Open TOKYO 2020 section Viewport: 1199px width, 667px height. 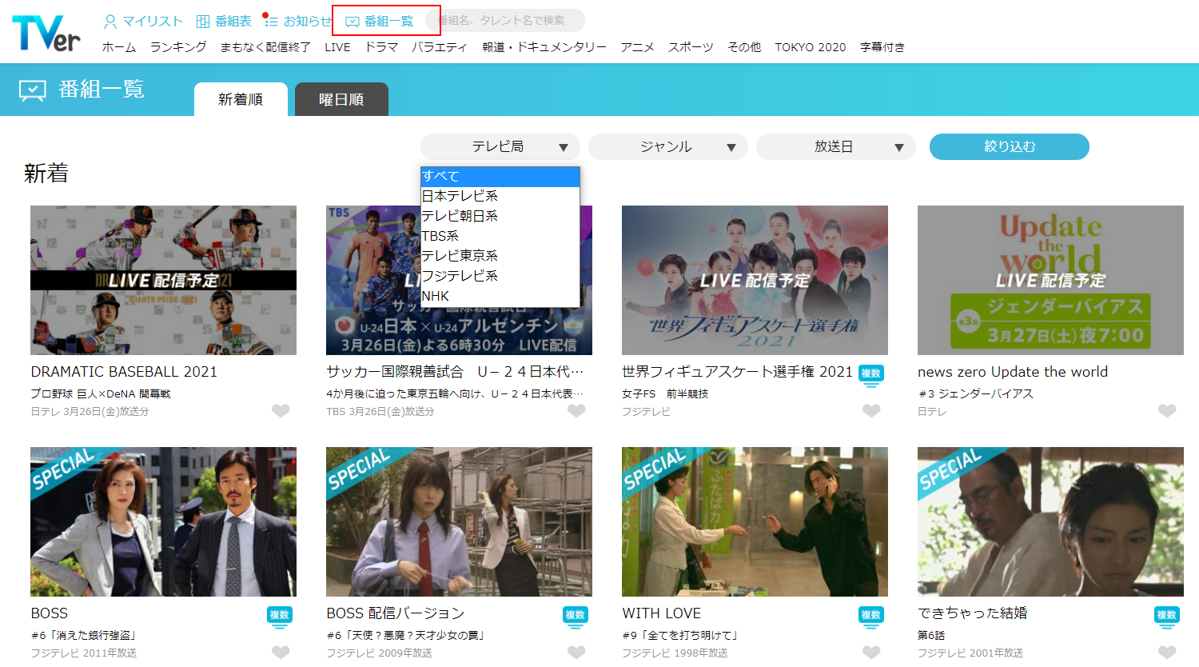pyautogui.click(x=810, y=47)
